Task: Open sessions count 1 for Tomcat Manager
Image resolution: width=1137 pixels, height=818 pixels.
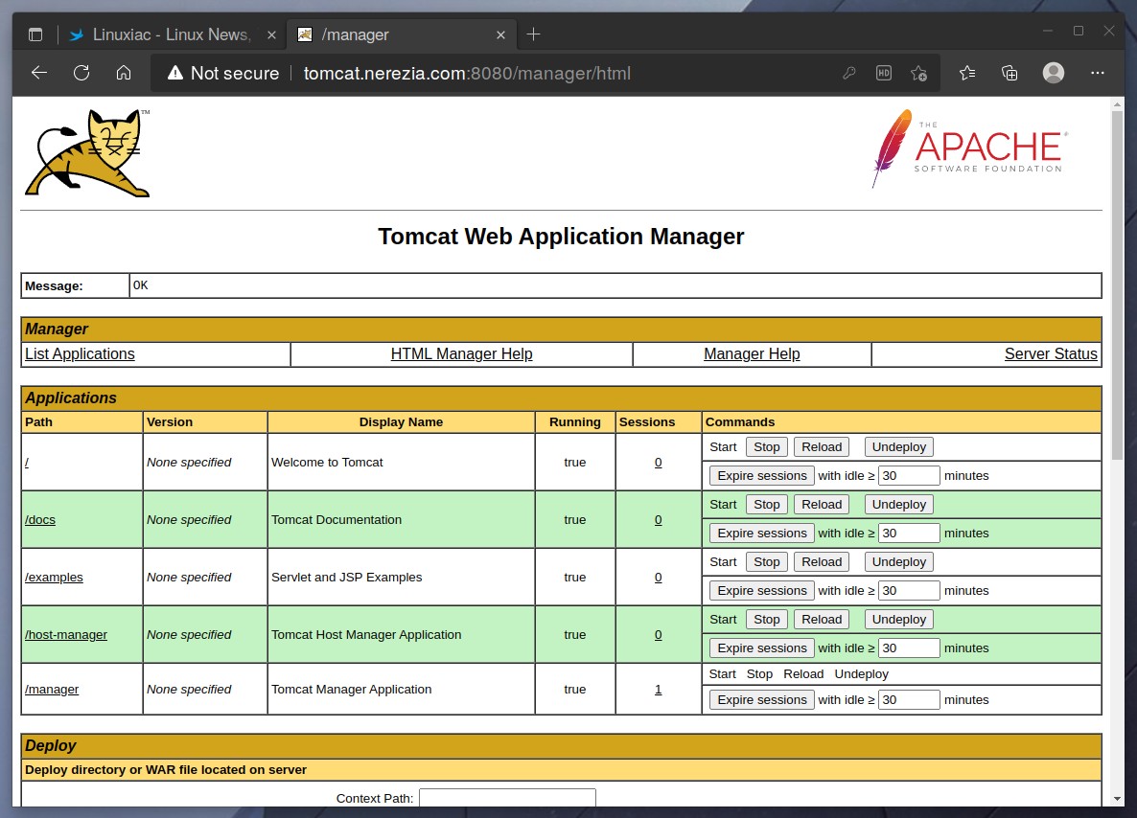Action: point(658,689)
